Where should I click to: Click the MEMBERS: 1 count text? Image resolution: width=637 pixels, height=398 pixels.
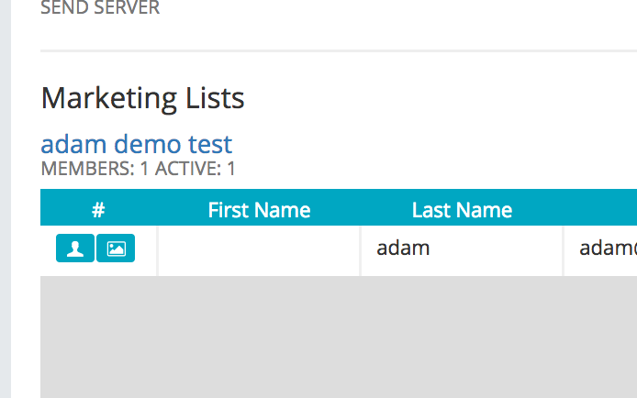point(95,169)
